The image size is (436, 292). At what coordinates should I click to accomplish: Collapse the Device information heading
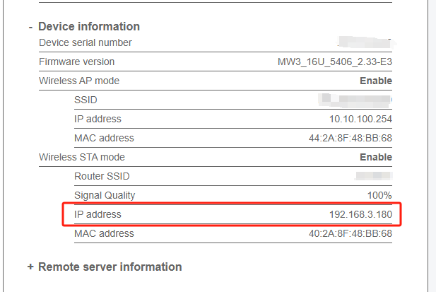[88, 27]
